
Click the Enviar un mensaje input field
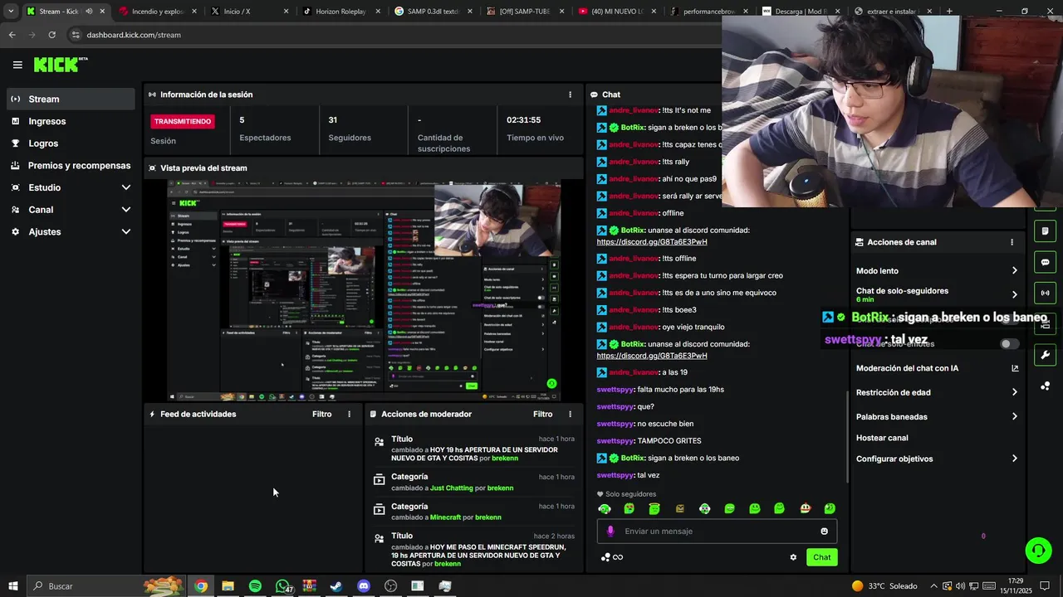pyautogui.click(x=717, y=531)
